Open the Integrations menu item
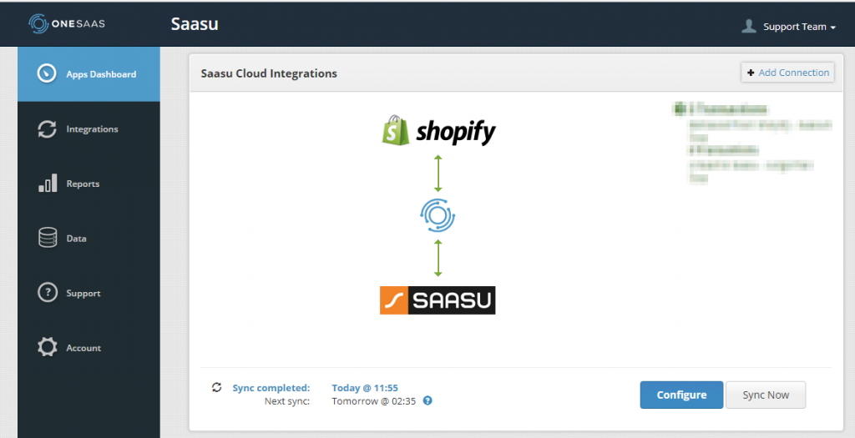The height and width of the screenshot is (438, 855). [x=89, y=129]
